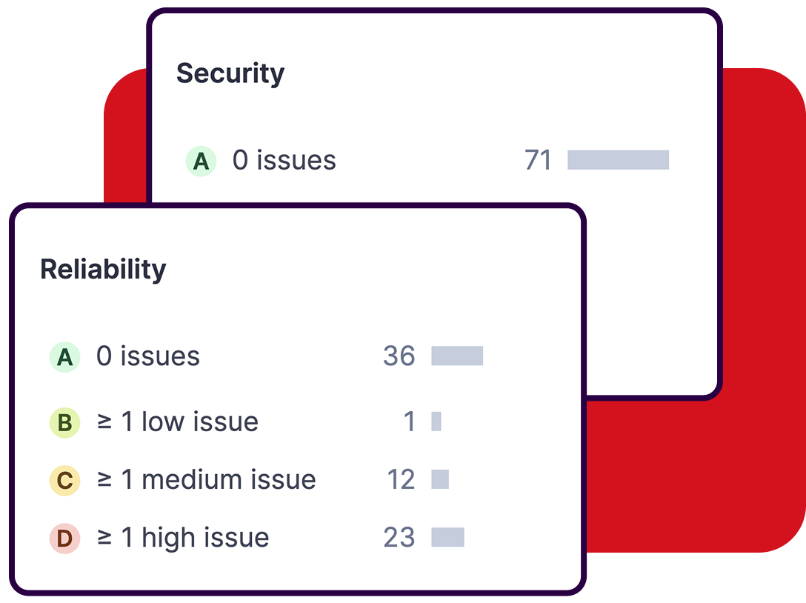The width and height of the screenshot is (806, 603).
Task: Click the B rating badge
Action: [64, 423]
